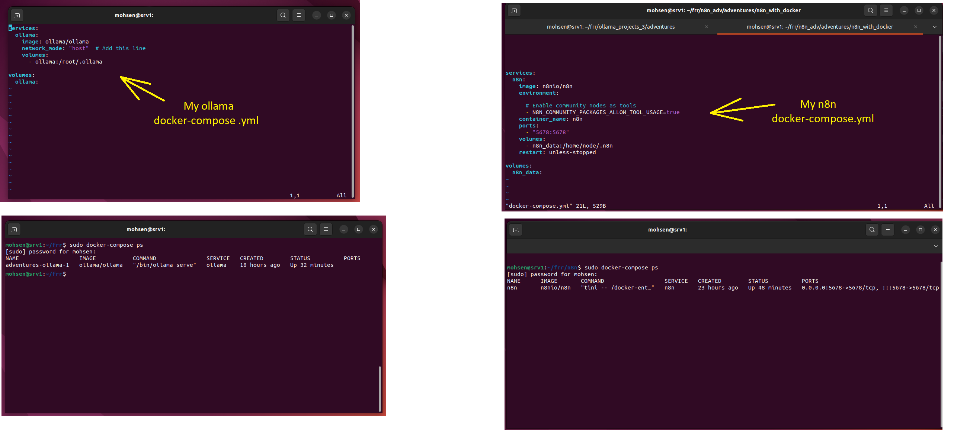Open hamburger menu in ollama compose terminal
Screen dimensions: 954x440
299,15
